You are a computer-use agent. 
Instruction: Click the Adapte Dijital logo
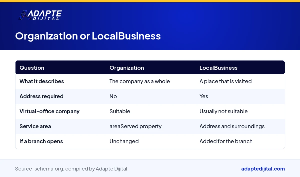pyautogui.click(x=40, y=15)
